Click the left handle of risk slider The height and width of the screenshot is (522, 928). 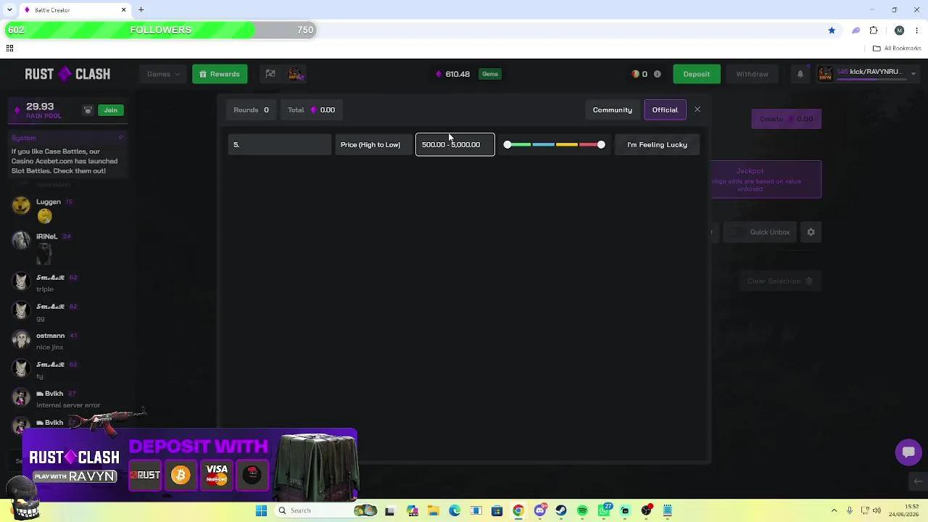click(507, 145)
